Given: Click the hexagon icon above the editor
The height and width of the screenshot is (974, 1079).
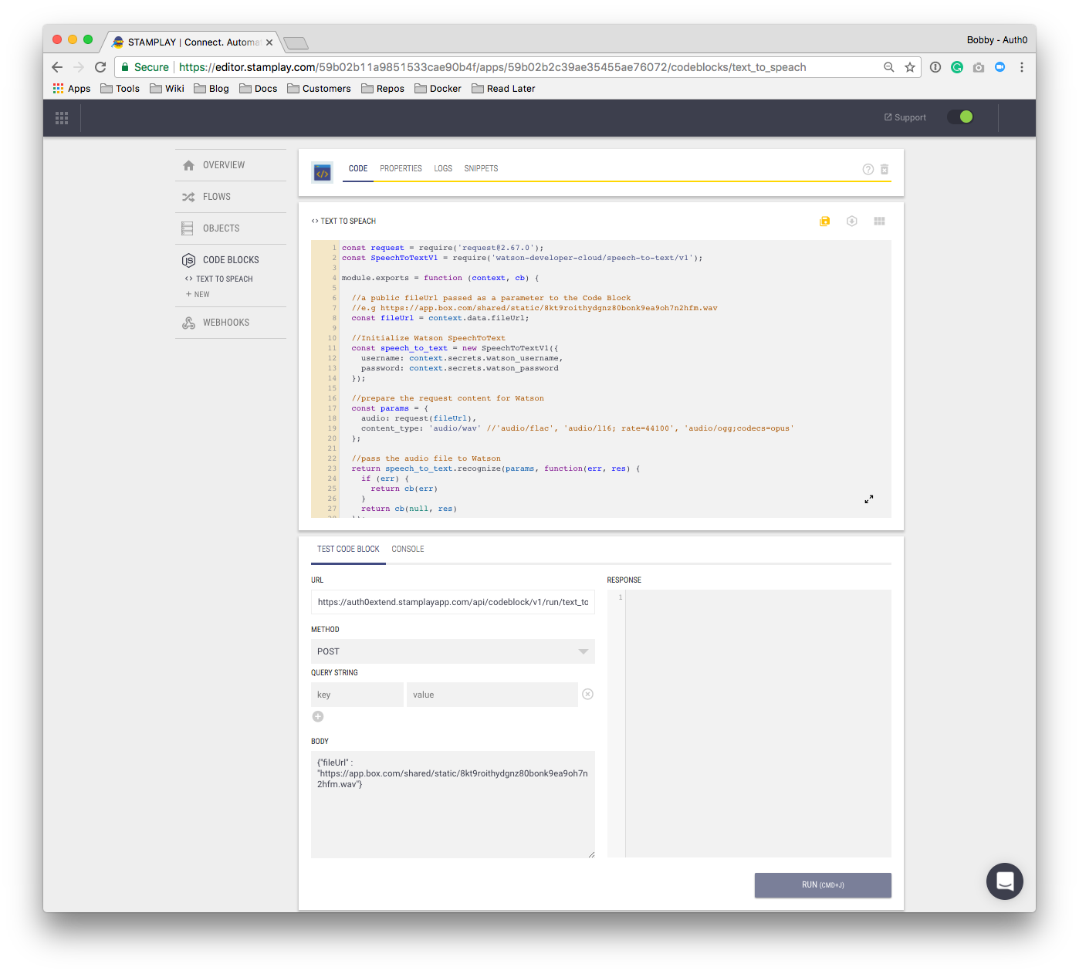Looking at the screenshot, I should tap(852, 222).
